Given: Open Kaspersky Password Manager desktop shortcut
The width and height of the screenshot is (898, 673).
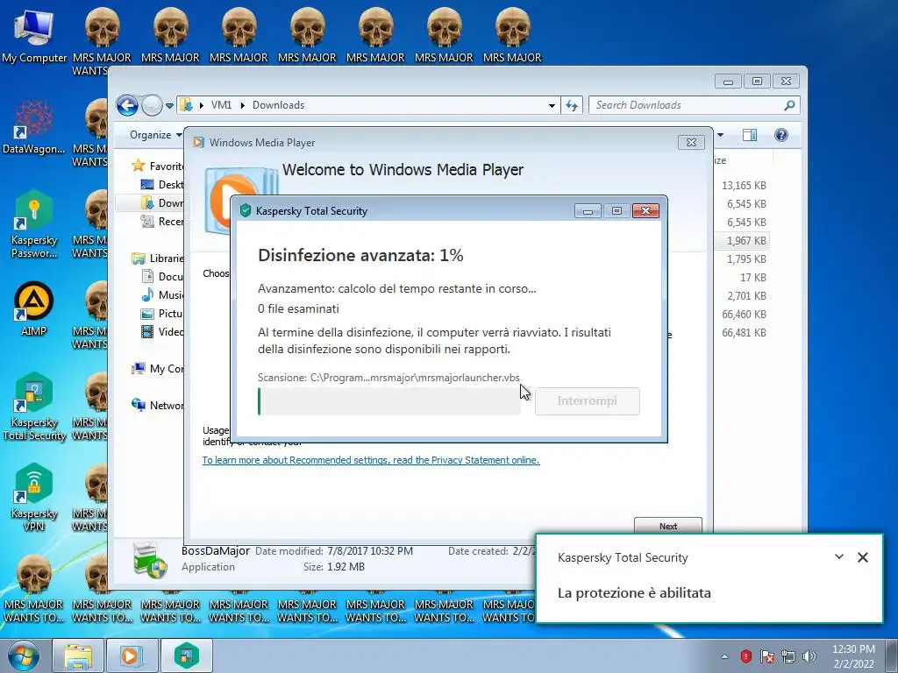Looking at the screenshot, I should pos(34,224).
